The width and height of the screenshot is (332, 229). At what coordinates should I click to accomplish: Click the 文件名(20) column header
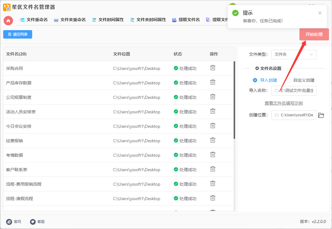pos(16,54)
